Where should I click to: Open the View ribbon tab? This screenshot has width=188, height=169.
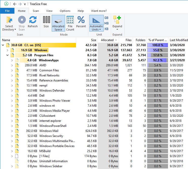tap(49, 11)
